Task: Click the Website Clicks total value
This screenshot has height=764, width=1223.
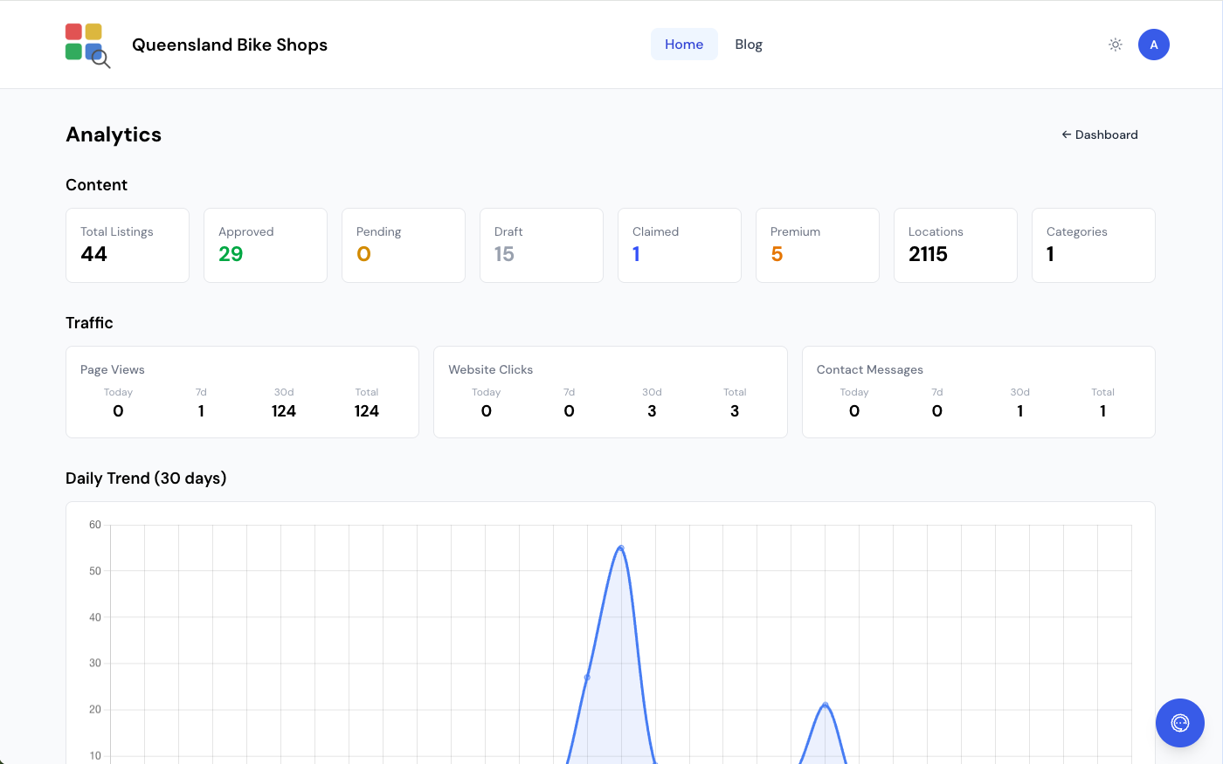Action: pyautogui.click(x=735, y=410)
